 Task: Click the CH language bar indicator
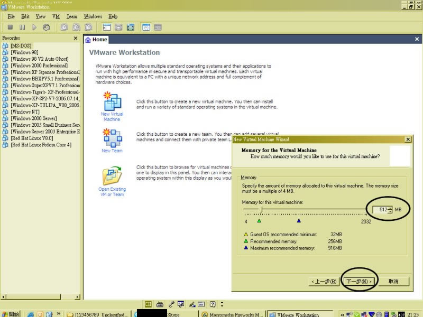click(x=148, y=304)
